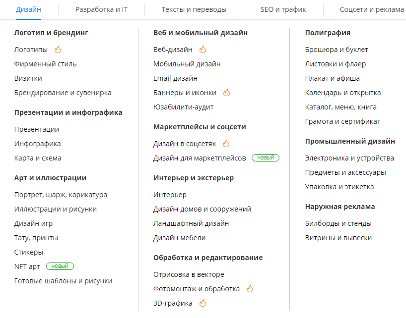Click the fire icon beside Дизайн в соцсетях
Screen dimensions: 406x318
[226, 144]
